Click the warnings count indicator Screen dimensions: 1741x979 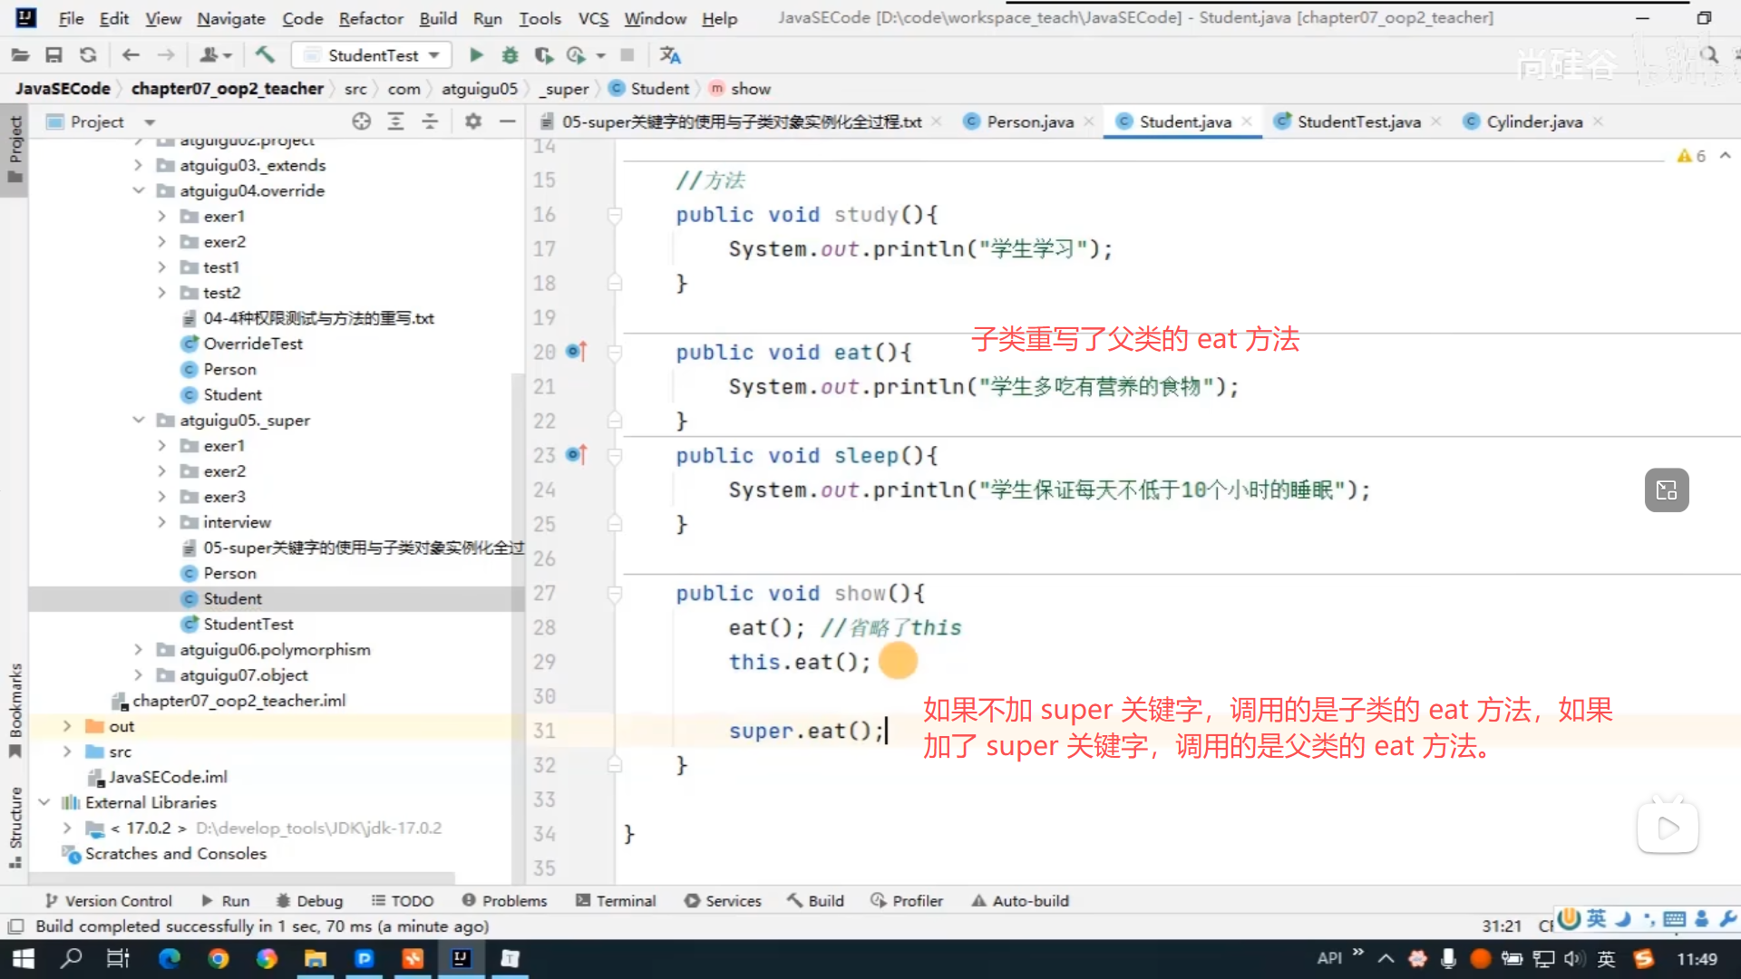coord(1691,156)
